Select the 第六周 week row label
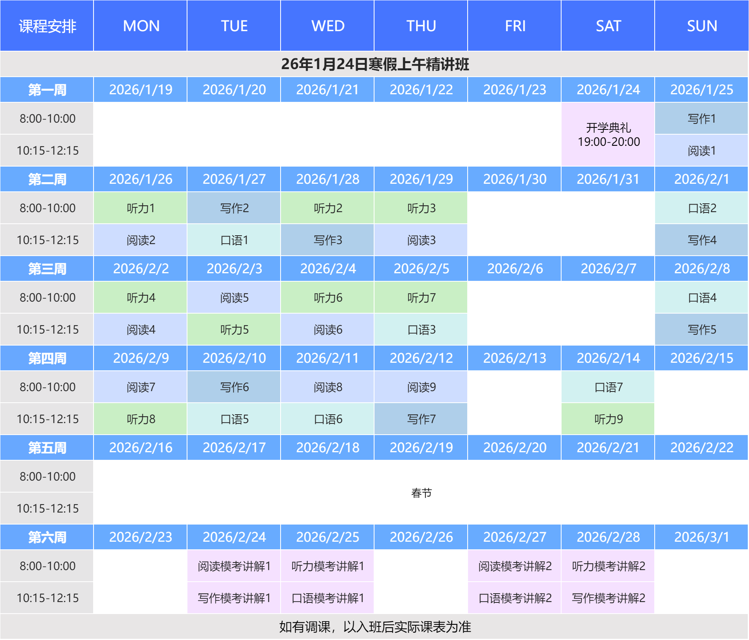The height and width of the screenshot is (640, 749). (x=47, y=537)
